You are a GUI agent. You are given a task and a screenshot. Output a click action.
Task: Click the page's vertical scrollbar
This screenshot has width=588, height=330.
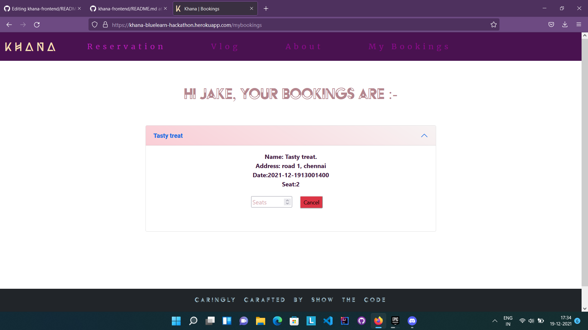(585, 162)
